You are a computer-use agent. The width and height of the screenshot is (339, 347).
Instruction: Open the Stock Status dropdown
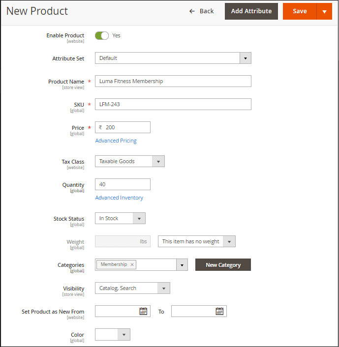pos(121,218)
